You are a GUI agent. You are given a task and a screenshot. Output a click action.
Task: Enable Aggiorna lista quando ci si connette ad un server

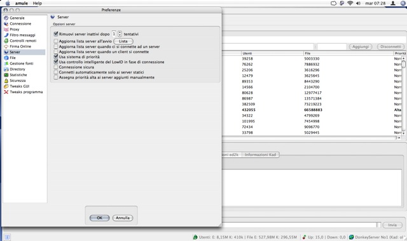coord(56,46)
